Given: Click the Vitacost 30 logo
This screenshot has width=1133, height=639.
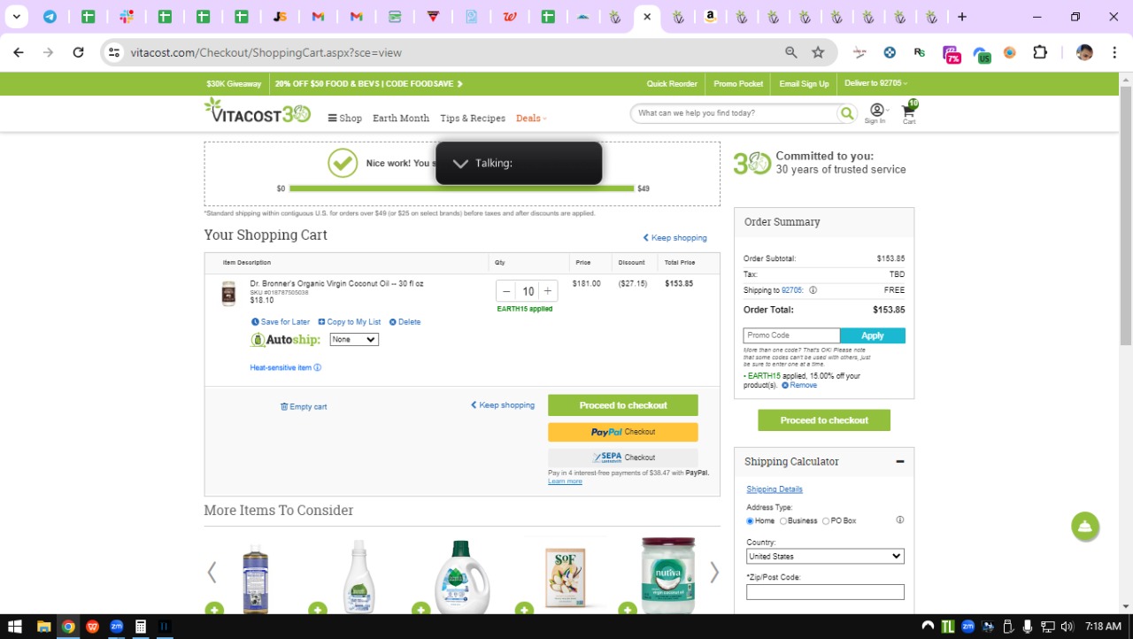Looking at the screenshot, I should point(258,111).
